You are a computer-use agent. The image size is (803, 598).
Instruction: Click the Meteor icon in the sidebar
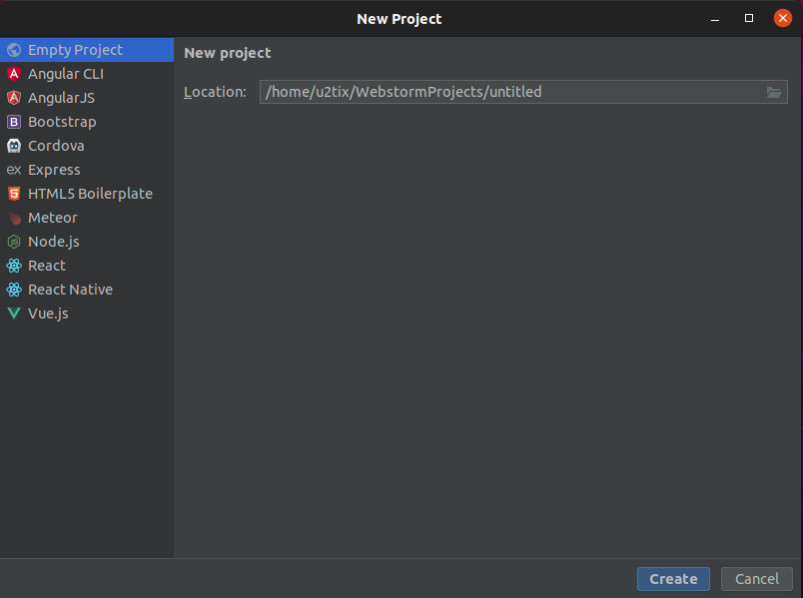click(x=13, y=218)
